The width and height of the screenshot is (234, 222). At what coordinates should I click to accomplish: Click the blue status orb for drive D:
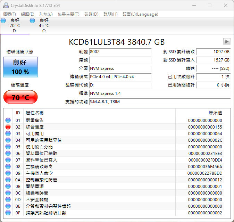pyautogui.click(x=3, y=20)
